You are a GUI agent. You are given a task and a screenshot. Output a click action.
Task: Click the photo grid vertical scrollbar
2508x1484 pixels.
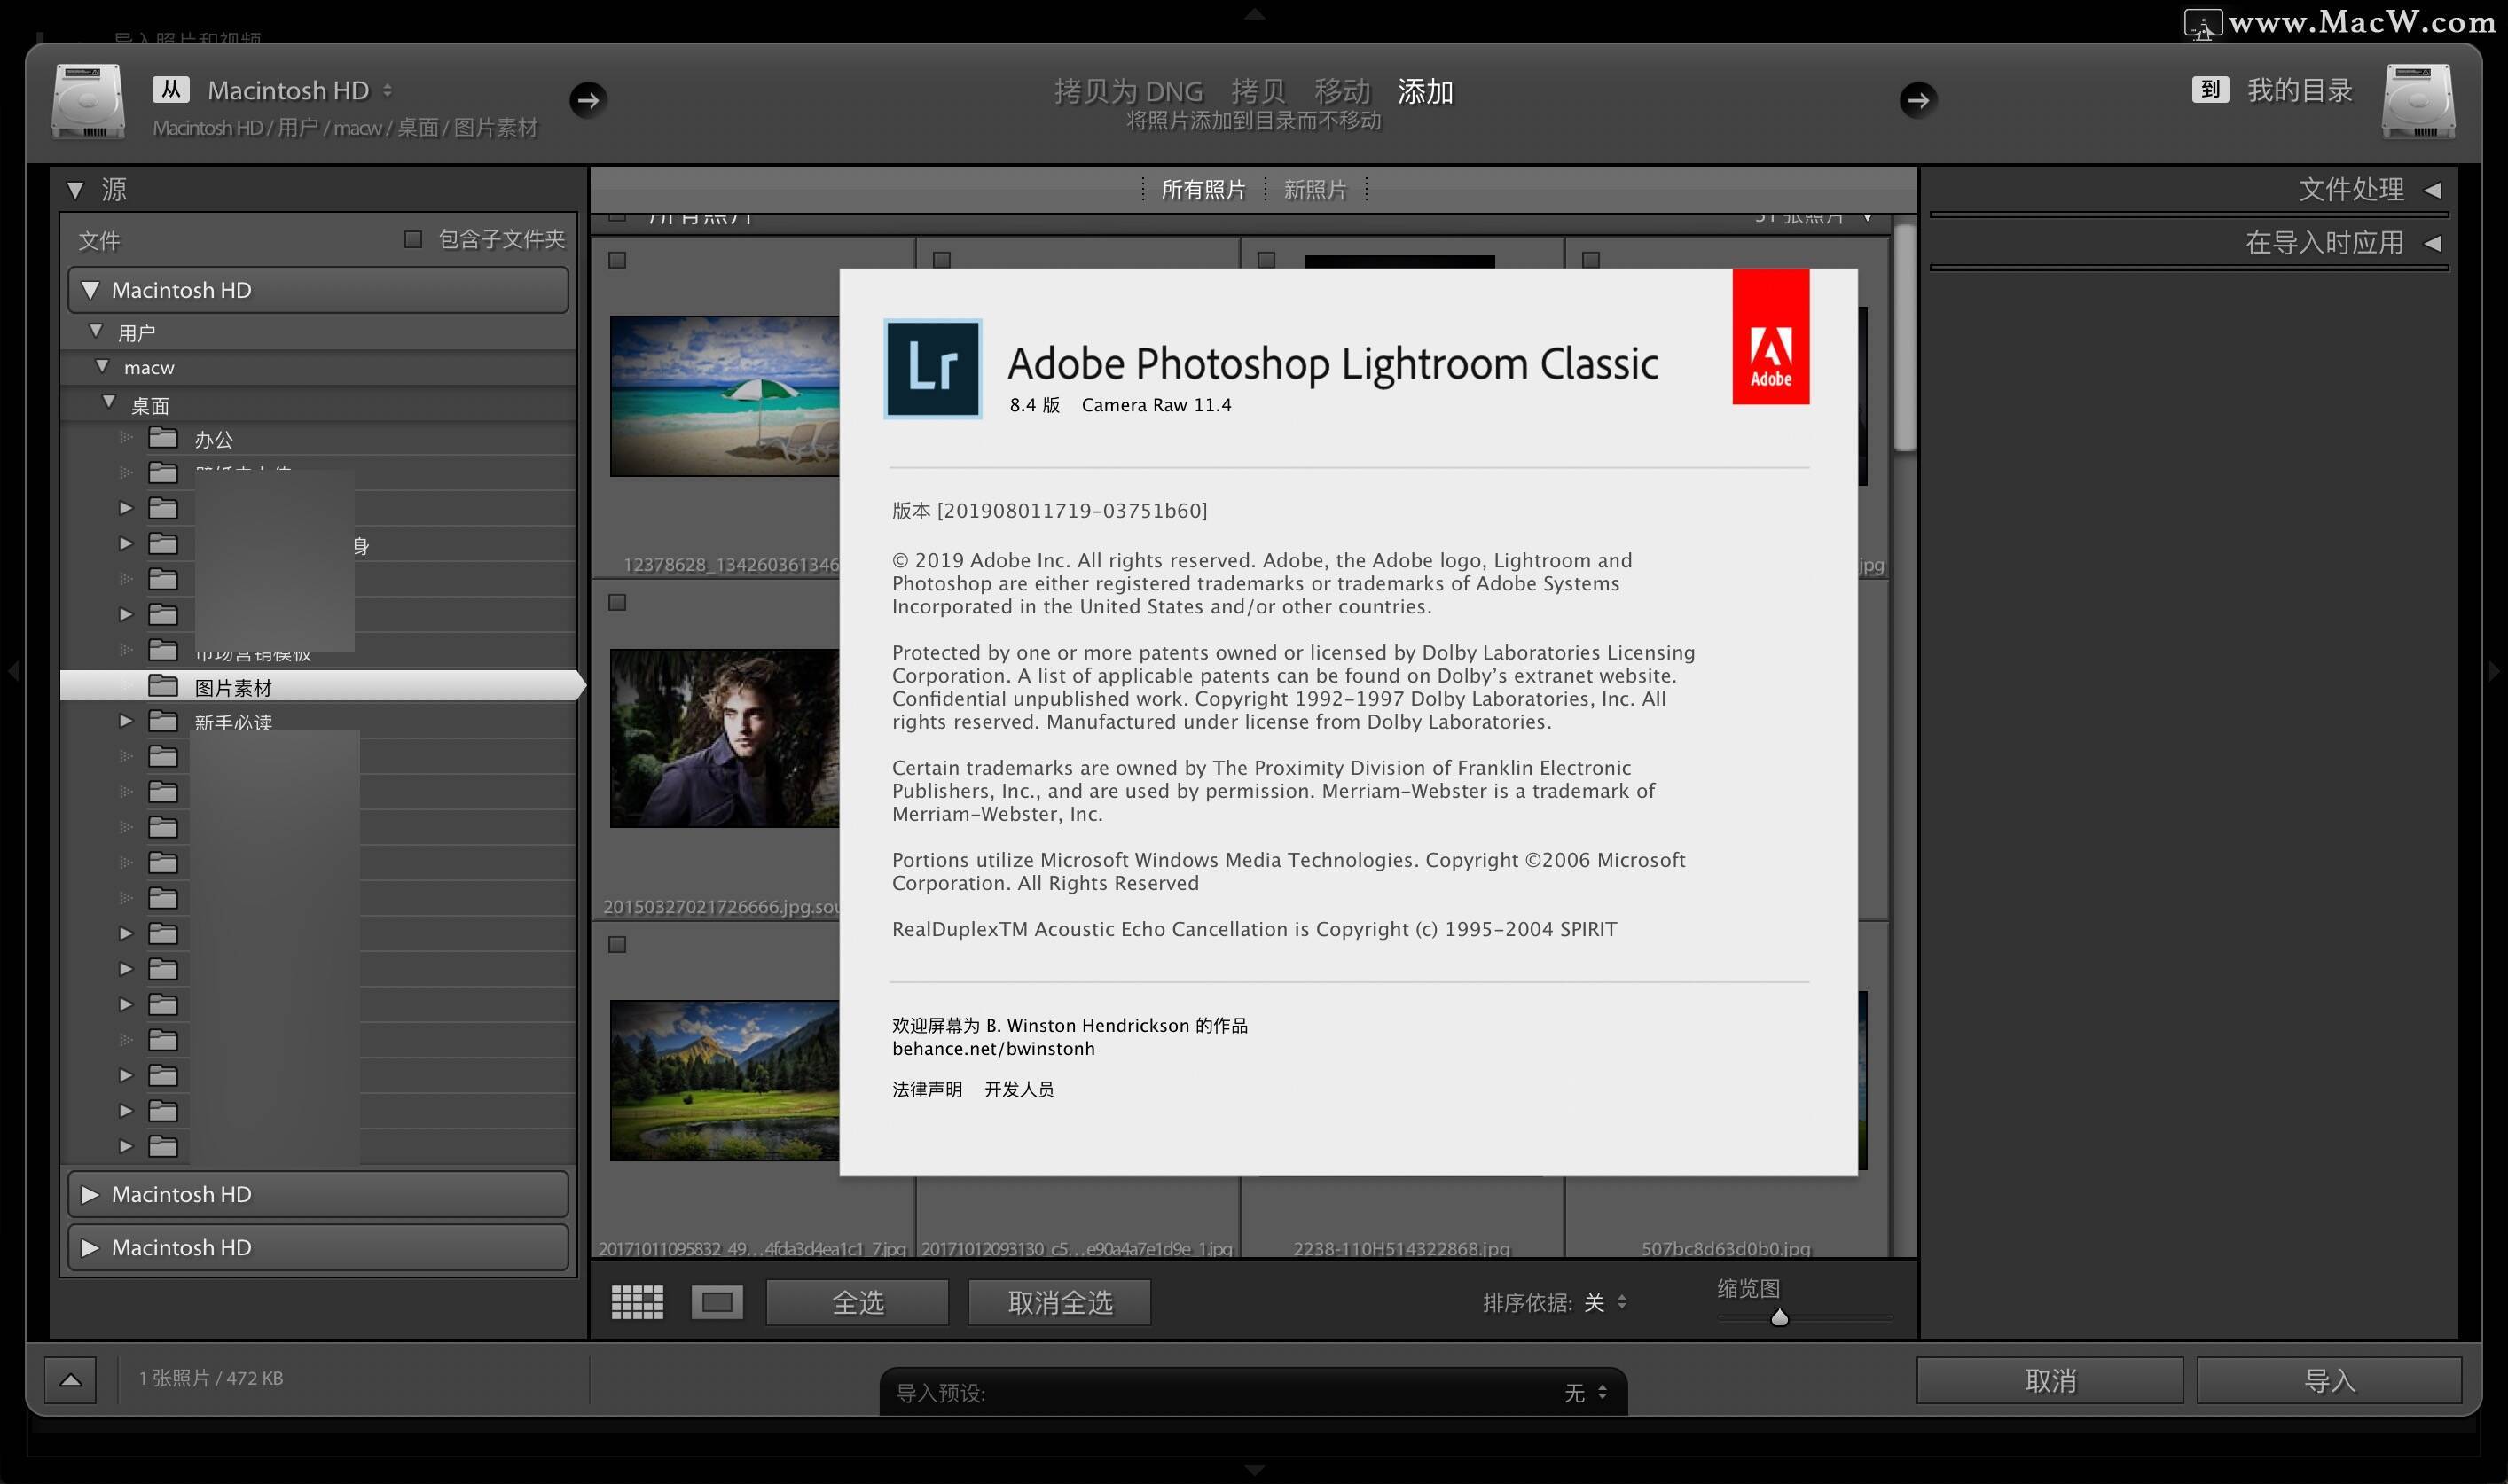1905,338
